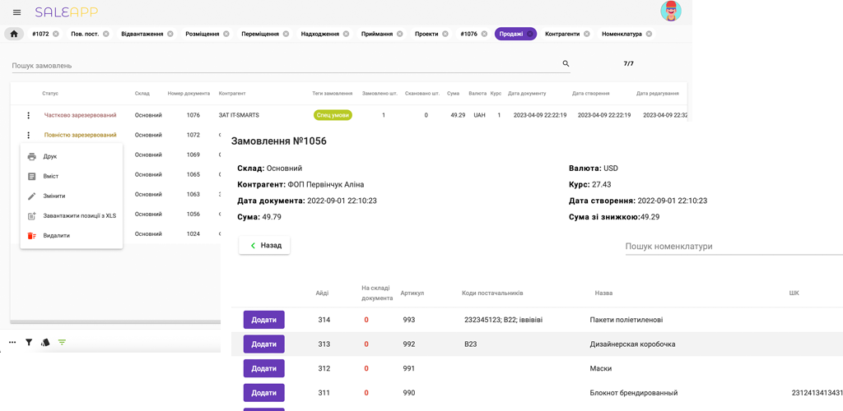Open the Переміщення tab
The height and width of the screenshot is (411, 843).
(x=260, y=34)
